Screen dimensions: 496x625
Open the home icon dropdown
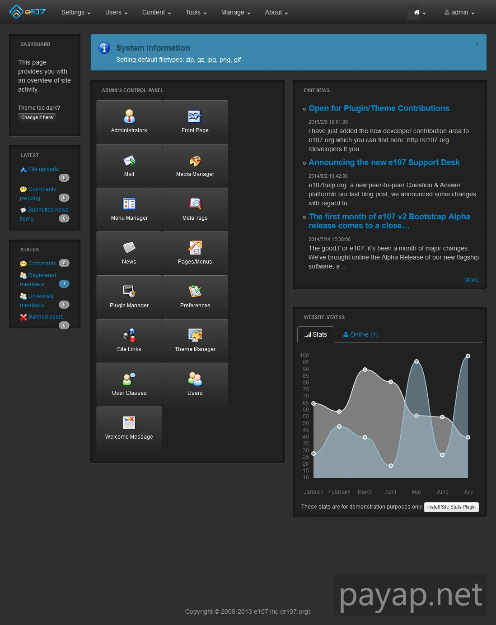coord(420,13)
